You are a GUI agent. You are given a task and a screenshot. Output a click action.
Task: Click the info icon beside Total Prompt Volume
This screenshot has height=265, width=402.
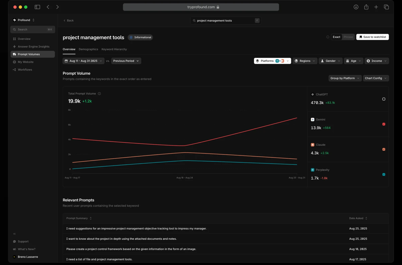(99, 94)
